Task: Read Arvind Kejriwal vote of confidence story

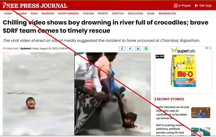Action: (x=172, y=112)
